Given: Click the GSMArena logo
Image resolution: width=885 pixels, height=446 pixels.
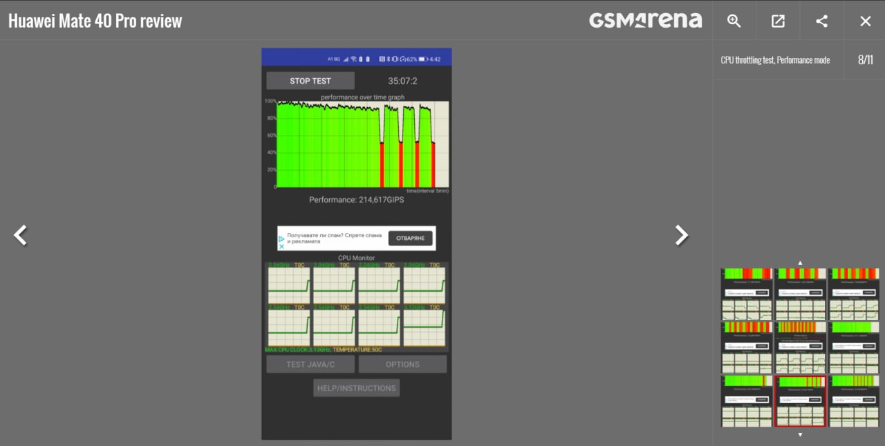Looking at the screenshot, I should coord(645,20).
